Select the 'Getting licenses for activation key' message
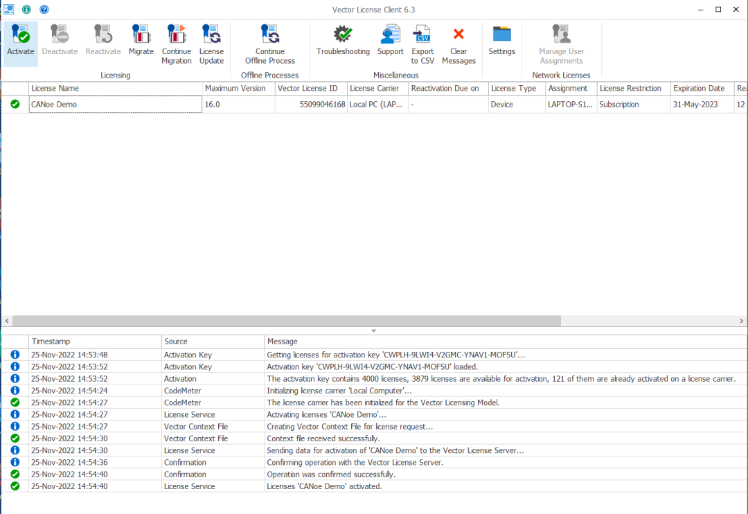 (396, 355)
